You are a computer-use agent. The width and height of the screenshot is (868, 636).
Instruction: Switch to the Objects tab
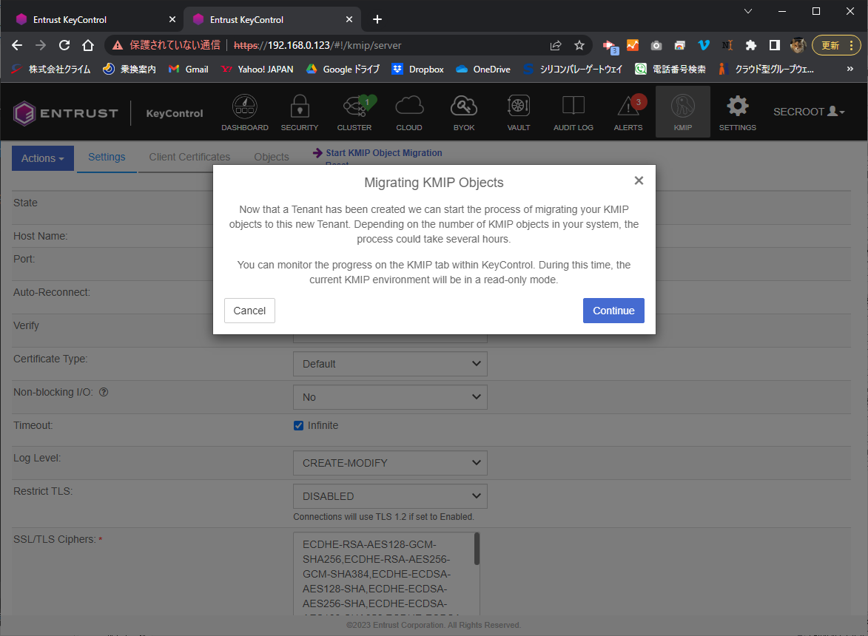[x=272, y=157]
